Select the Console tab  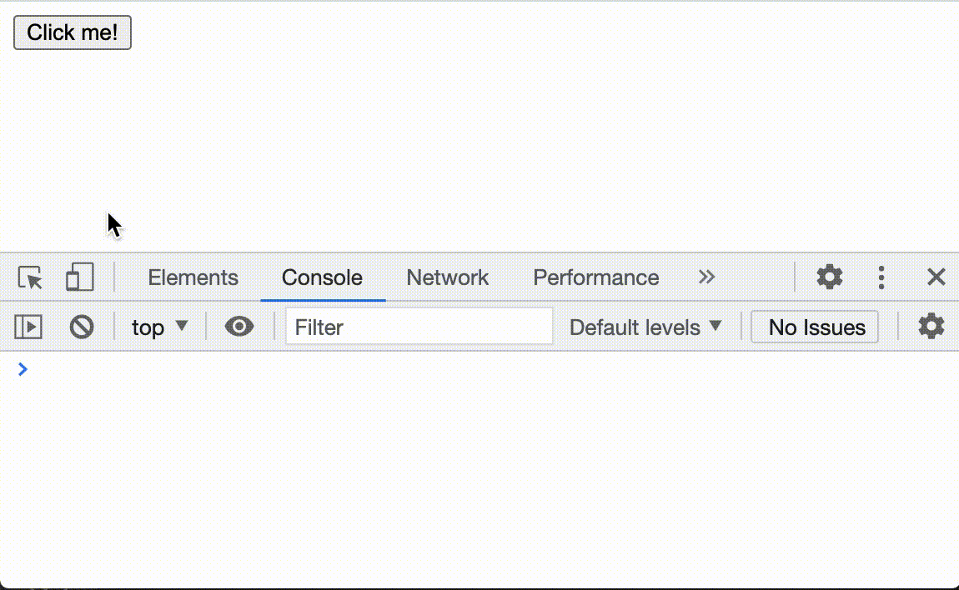(322, 277)
